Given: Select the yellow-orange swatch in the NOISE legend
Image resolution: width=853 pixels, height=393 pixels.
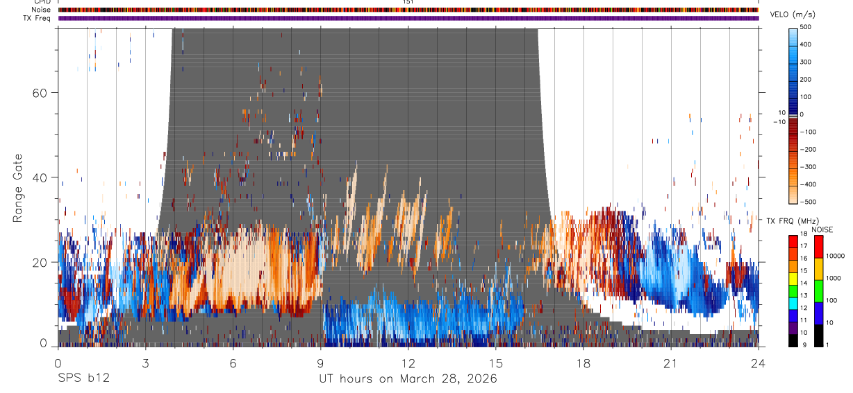Looking at the screenshot, I should [818, 269].
